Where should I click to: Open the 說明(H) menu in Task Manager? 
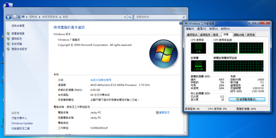(225, 29)
